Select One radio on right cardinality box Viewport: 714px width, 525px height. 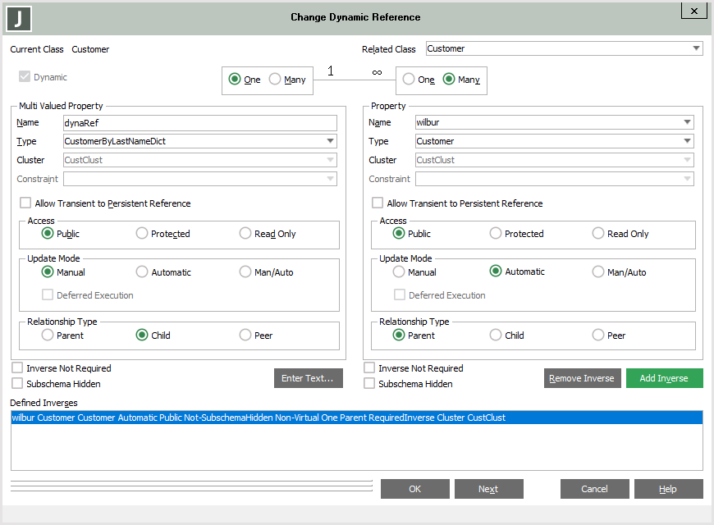pyautogui.click(x=409, y=80)
